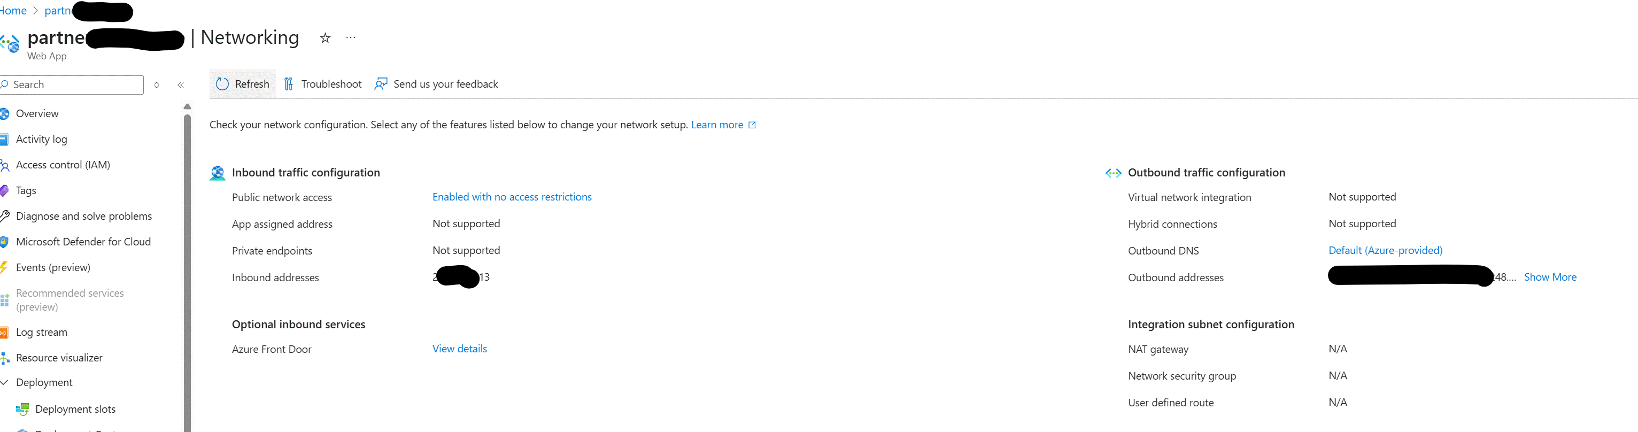Screen dimensions: 1638x432
Task: Click the Integration subnet configuration heading
Action: (1211, 325)
